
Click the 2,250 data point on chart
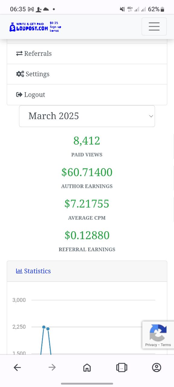[44, 327]
